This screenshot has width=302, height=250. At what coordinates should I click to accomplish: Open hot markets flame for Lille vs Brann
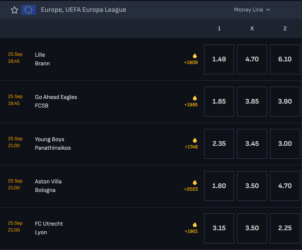click(195, 56)
